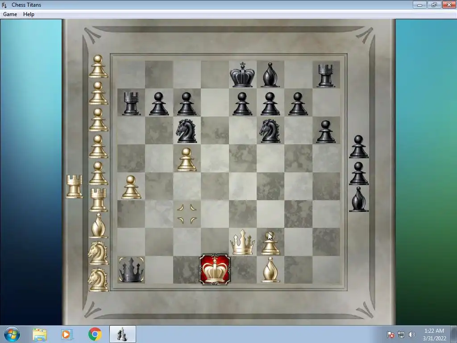Click the black bishop on f8

pos(270,75)
